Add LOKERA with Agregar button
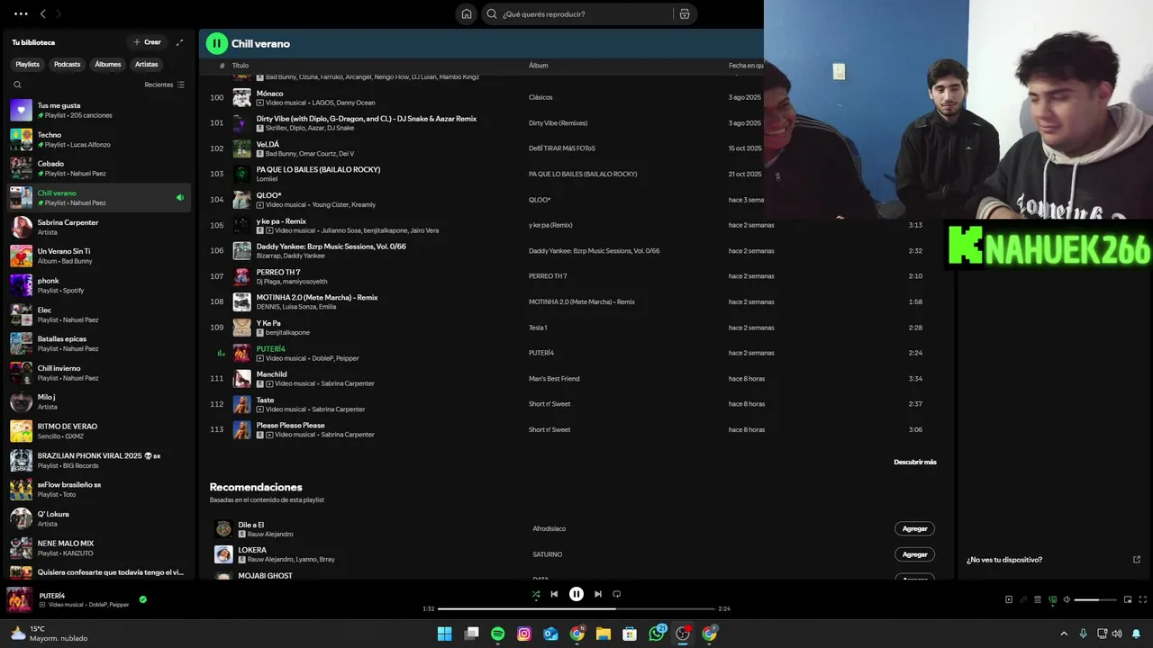Image resolution: width=1153 pixels, height=648 pixels. tap(914, 554)
